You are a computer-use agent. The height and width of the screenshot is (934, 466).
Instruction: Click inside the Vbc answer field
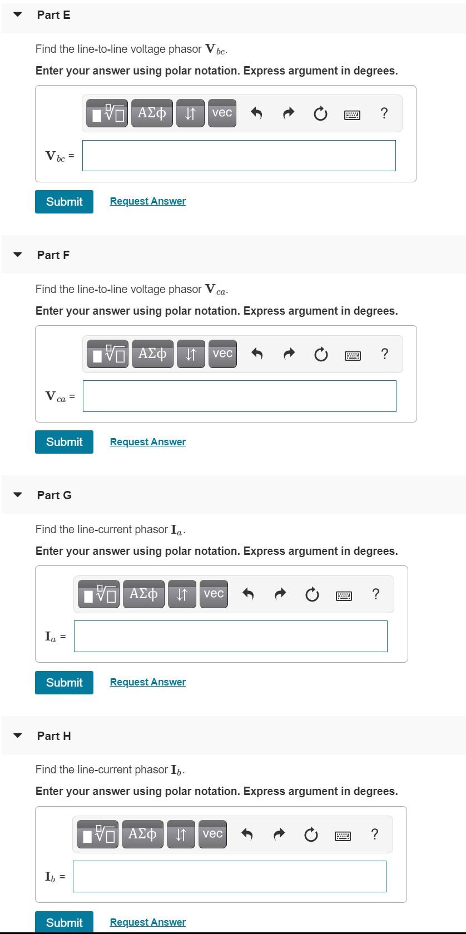click(x=239, y=156)
